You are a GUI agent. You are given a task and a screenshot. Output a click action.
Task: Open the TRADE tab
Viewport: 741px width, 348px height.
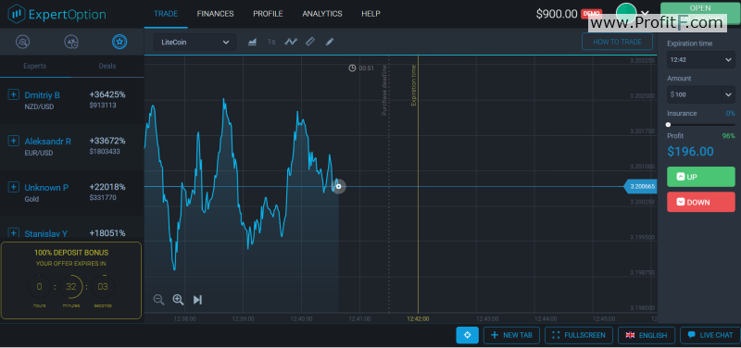[x=166, y=14]
